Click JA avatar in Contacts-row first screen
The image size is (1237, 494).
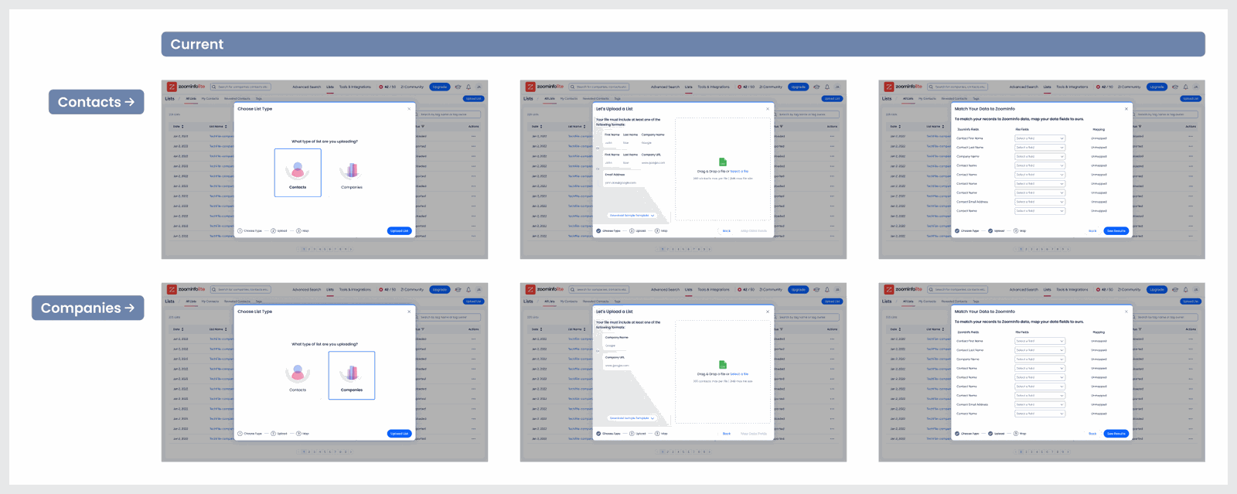click(479, 87)
